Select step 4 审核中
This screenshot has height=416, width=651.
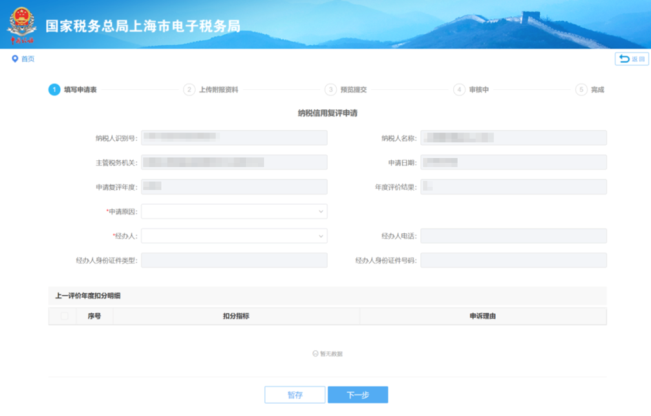tap(471, 90)
